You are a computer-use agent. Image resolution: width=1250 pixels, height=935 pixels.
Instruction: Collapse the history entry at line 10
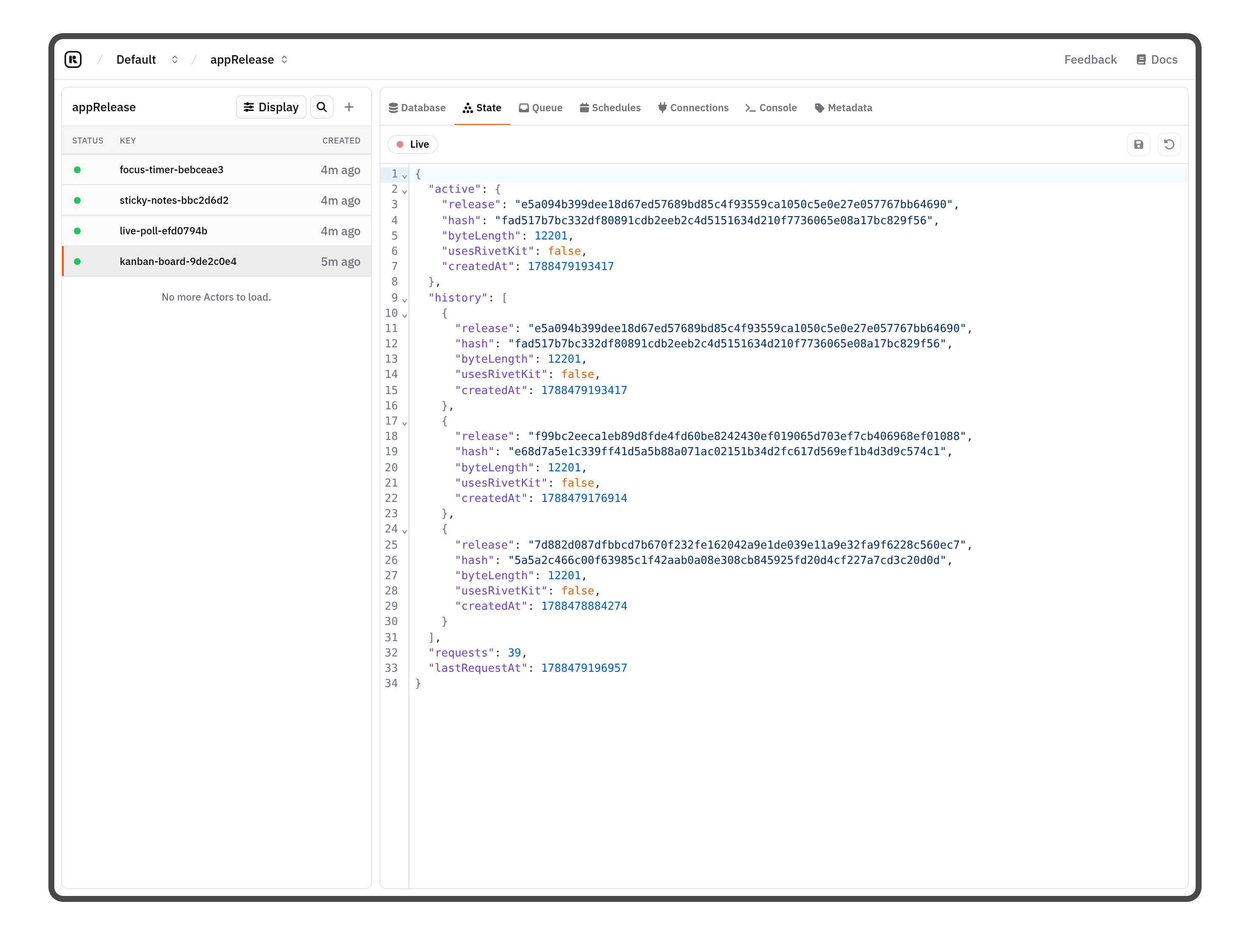[405, 315]
